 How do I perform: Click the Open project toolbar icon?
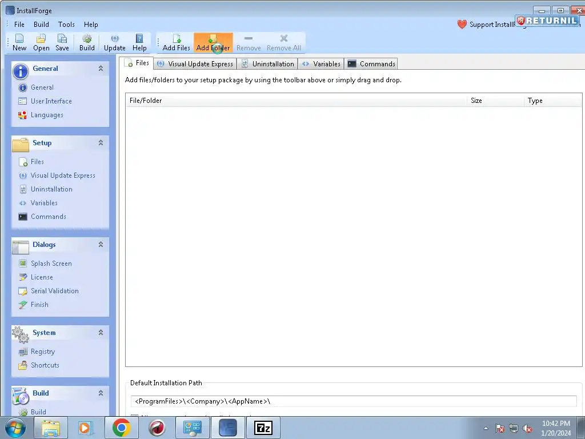[x=41, y=42]
